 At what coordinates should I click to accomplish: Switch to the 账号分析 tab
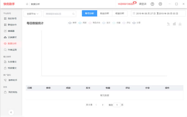89,13
